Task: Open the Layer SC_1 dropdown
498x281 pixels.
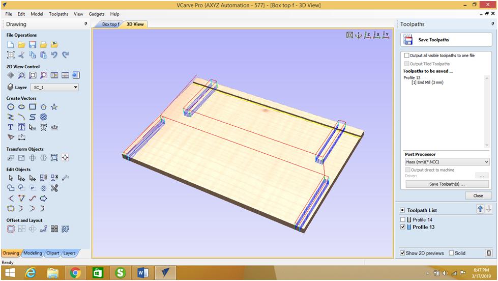Action: (x=54, y=88)
